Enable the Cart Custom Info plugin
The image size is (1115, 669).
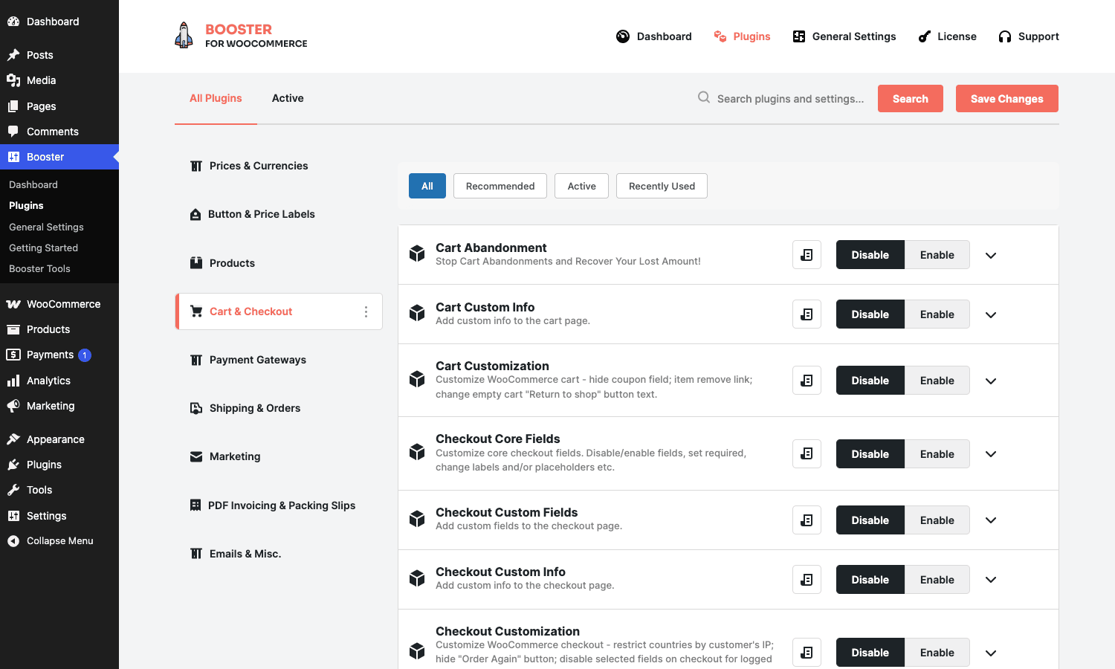[937, 314]
